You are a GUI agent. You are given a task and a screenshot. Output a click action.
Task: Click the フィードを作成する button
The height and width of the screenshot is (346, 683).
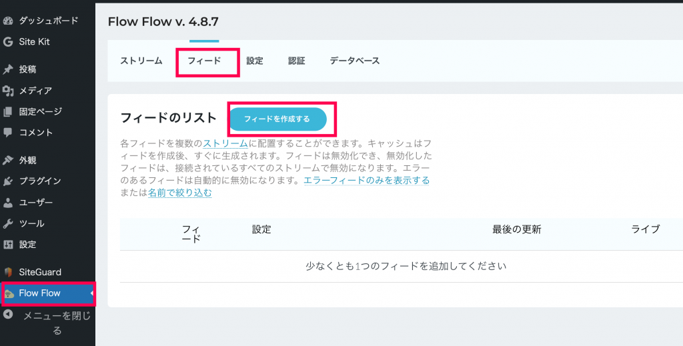(x=277, y=119)
